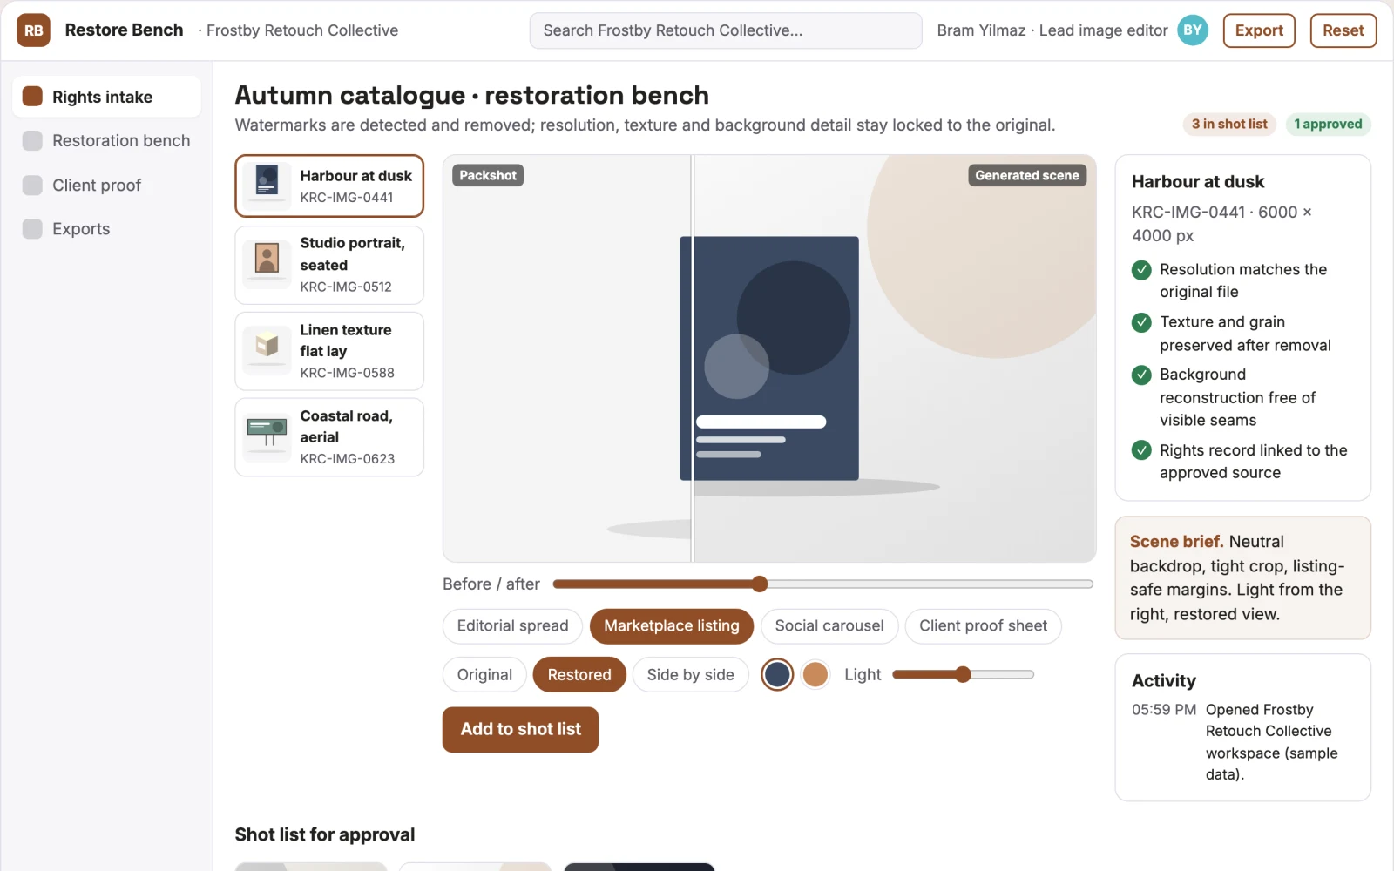The height and width of the screenshot is (871, 1394).
Task: Click the Studio portrait, seated thumbnail
Action: click(x=267, y=264)
